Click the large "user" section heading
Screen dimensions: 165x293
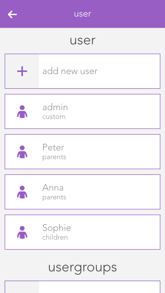tap(82, 40)
